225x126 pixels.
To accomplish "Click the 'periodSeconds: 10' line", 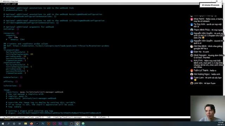I will click(x=16, y=56).
